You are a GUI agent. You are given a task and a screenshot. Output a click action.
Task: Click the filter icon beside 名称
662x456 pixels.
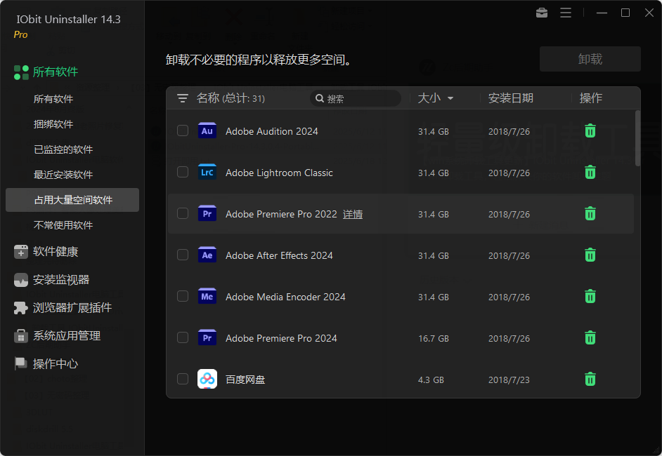coord(183,98)
